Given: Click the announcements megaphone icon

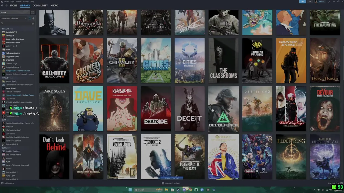Looking at the screenshot, I should pyautogui.click(x=302, y=2).
